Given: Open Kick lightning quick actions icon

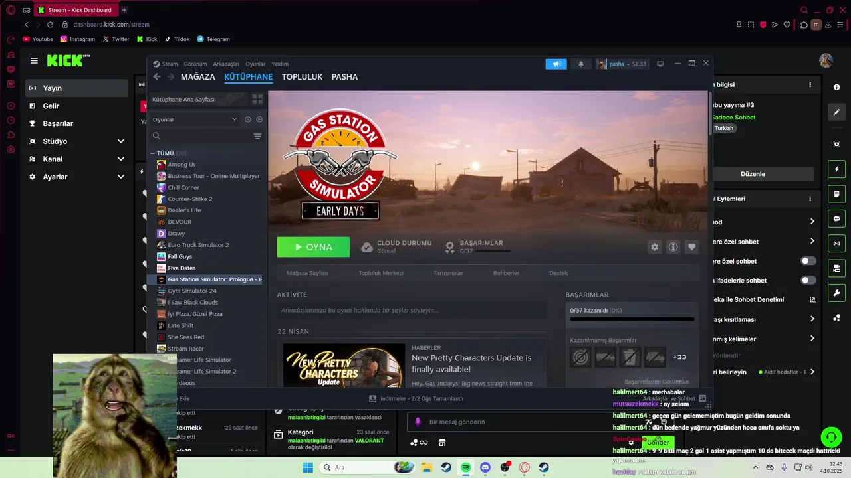Looking at the screenshot, I should 836,169.
